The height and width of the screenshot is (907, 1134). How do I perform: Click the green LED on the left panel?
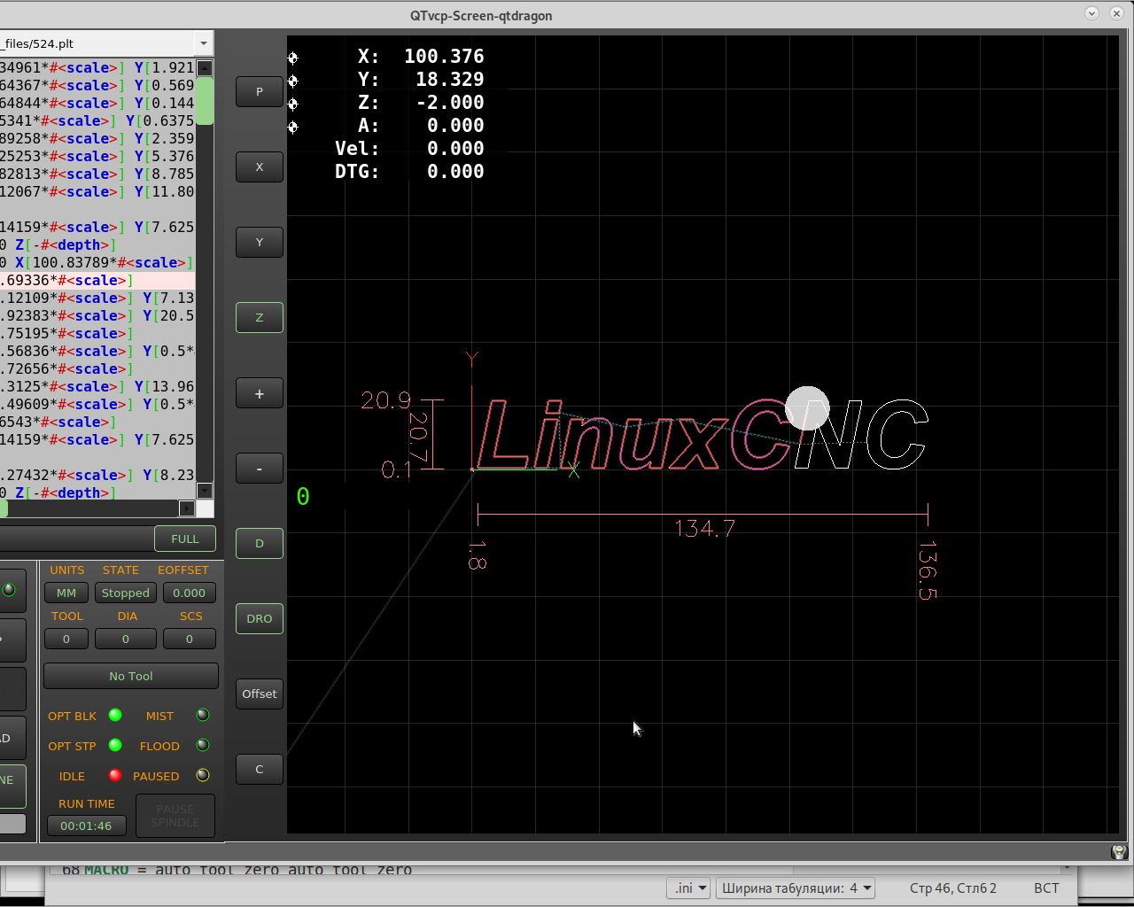tap(9, 590)
